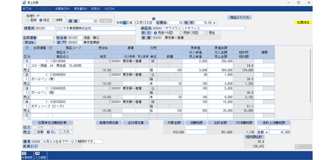Image resolution: width=334 pixels, height=160 pixels.
Task: Click product code 00400003 in row 2
Action: coord(73,75)
